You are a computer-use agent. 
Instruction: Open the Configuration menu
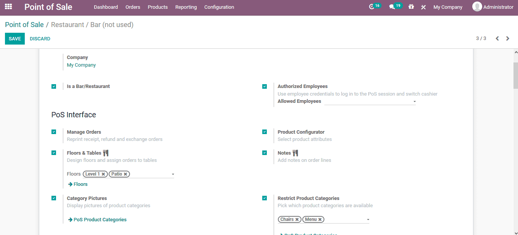pyautogui.click(x=219, y=7)
